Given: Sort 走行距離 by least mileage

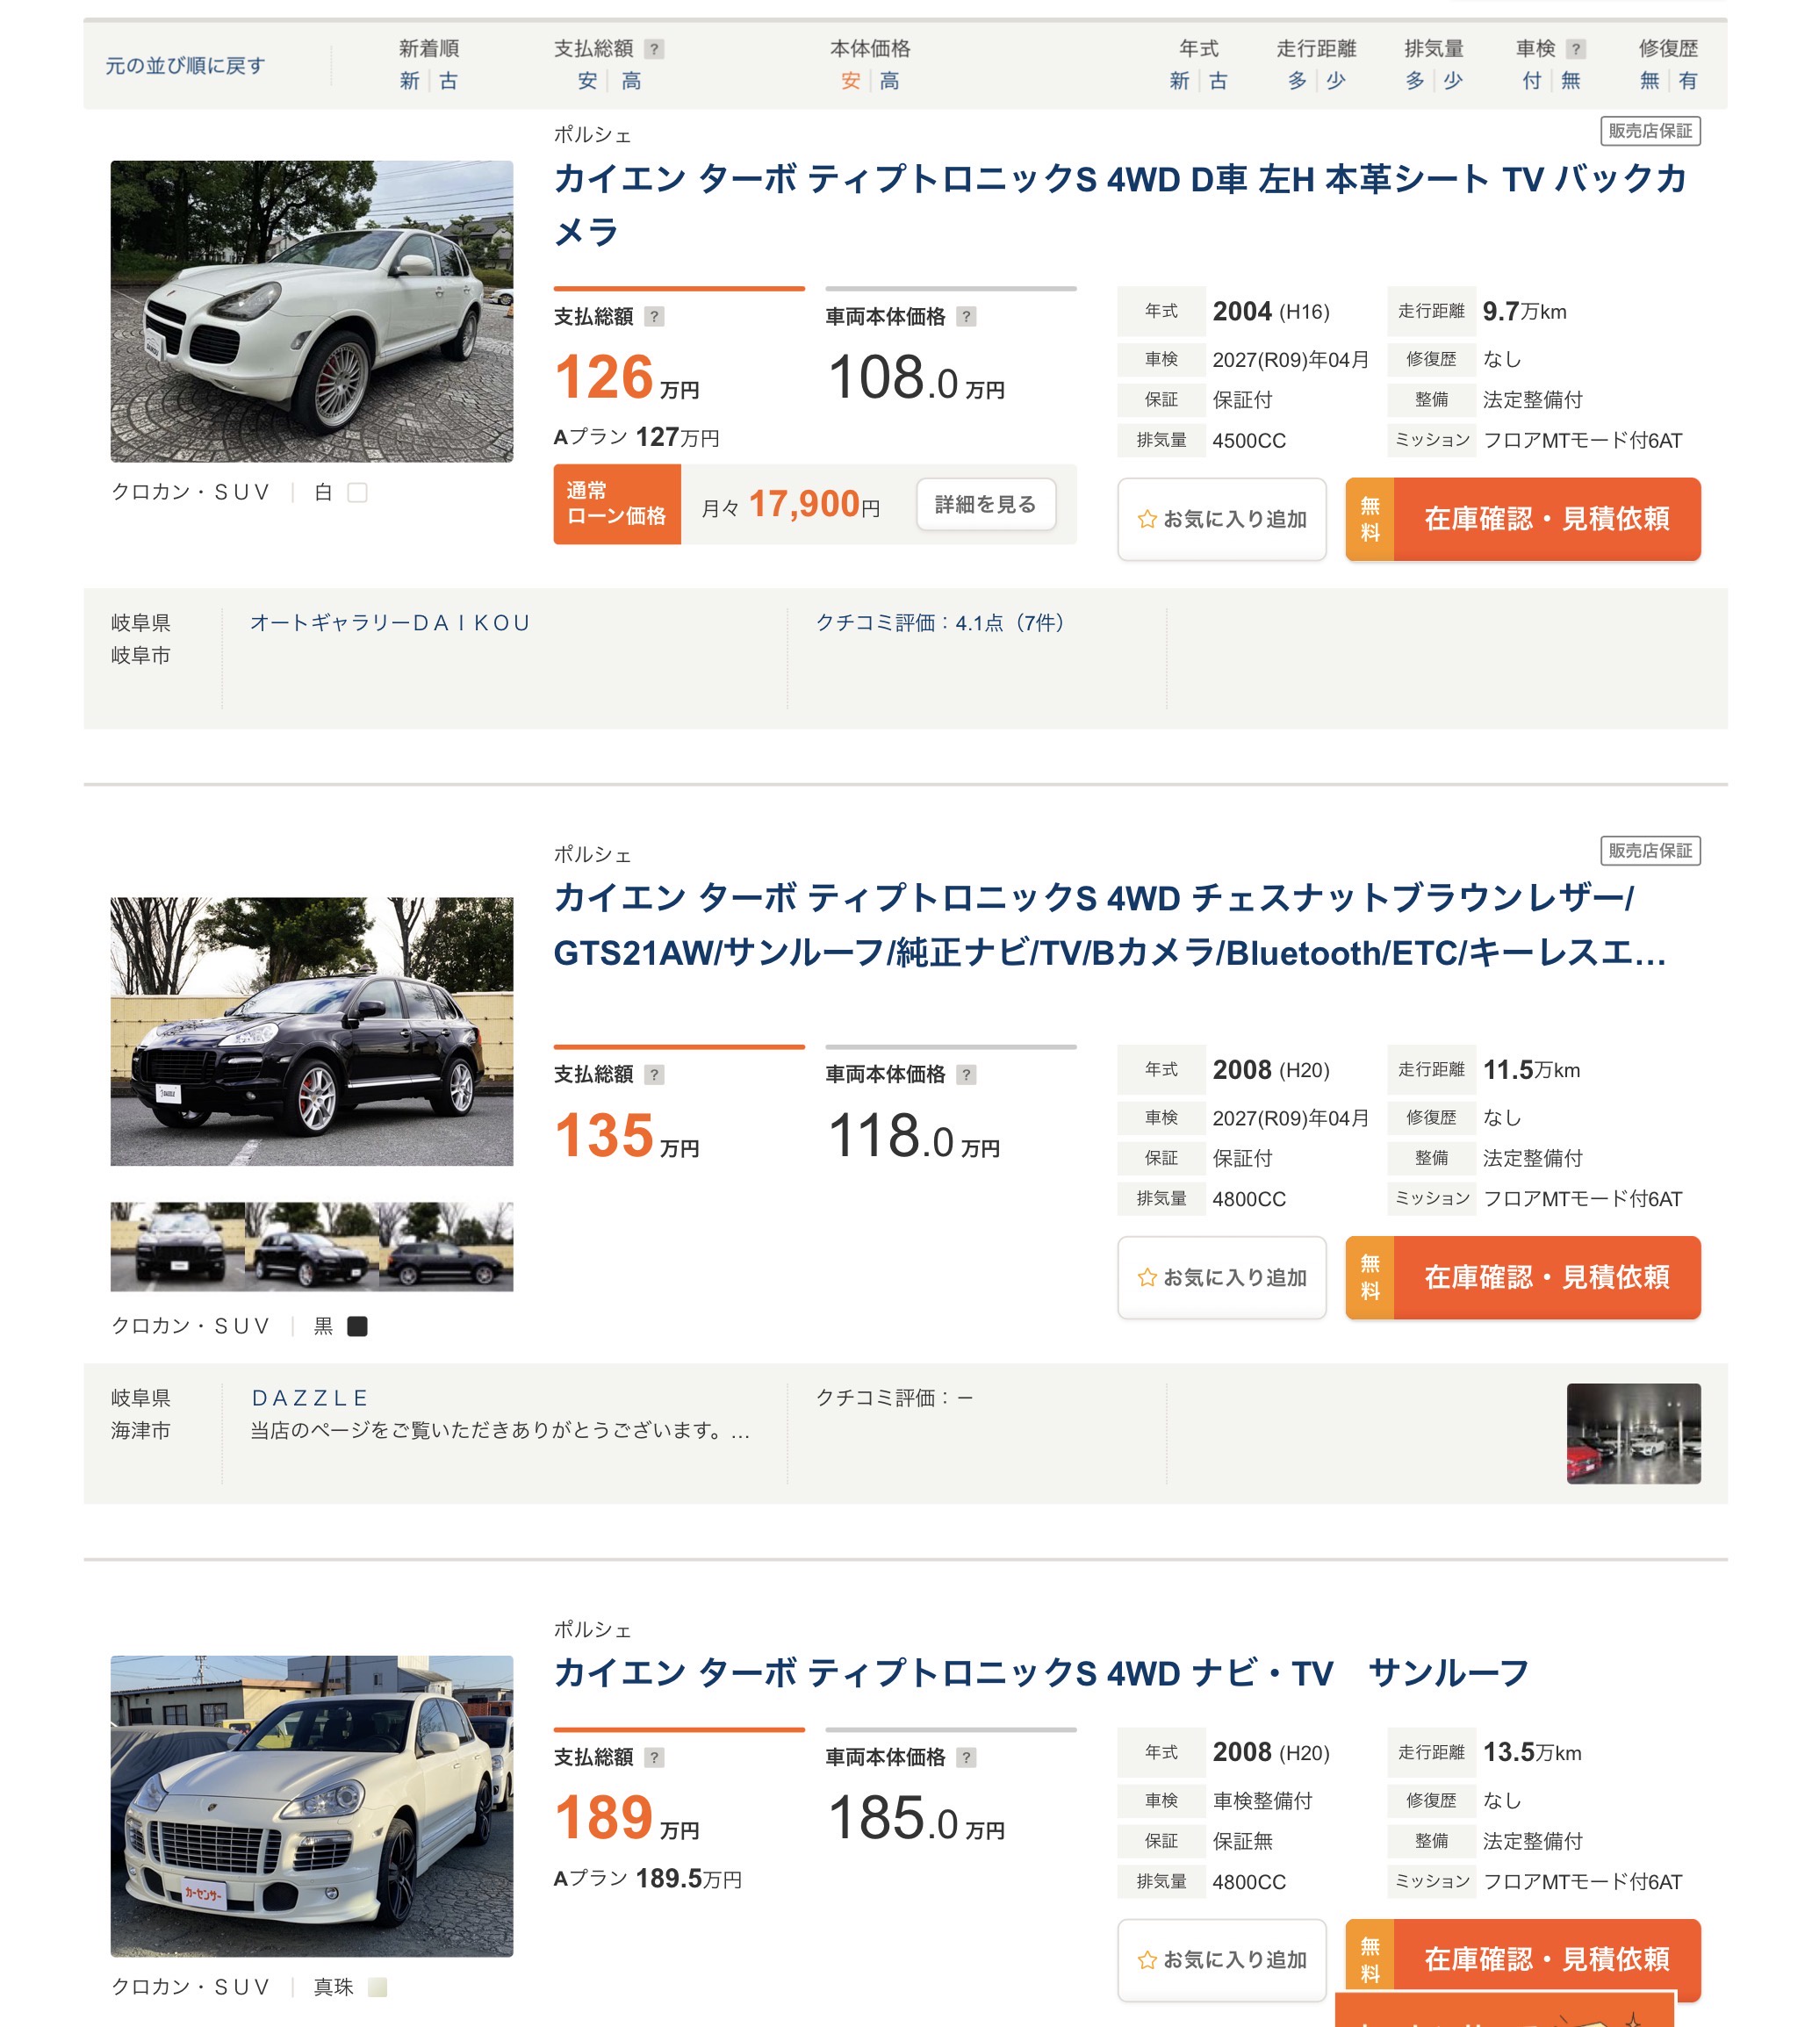Looking at the screenshot, I should (1336, 81).
